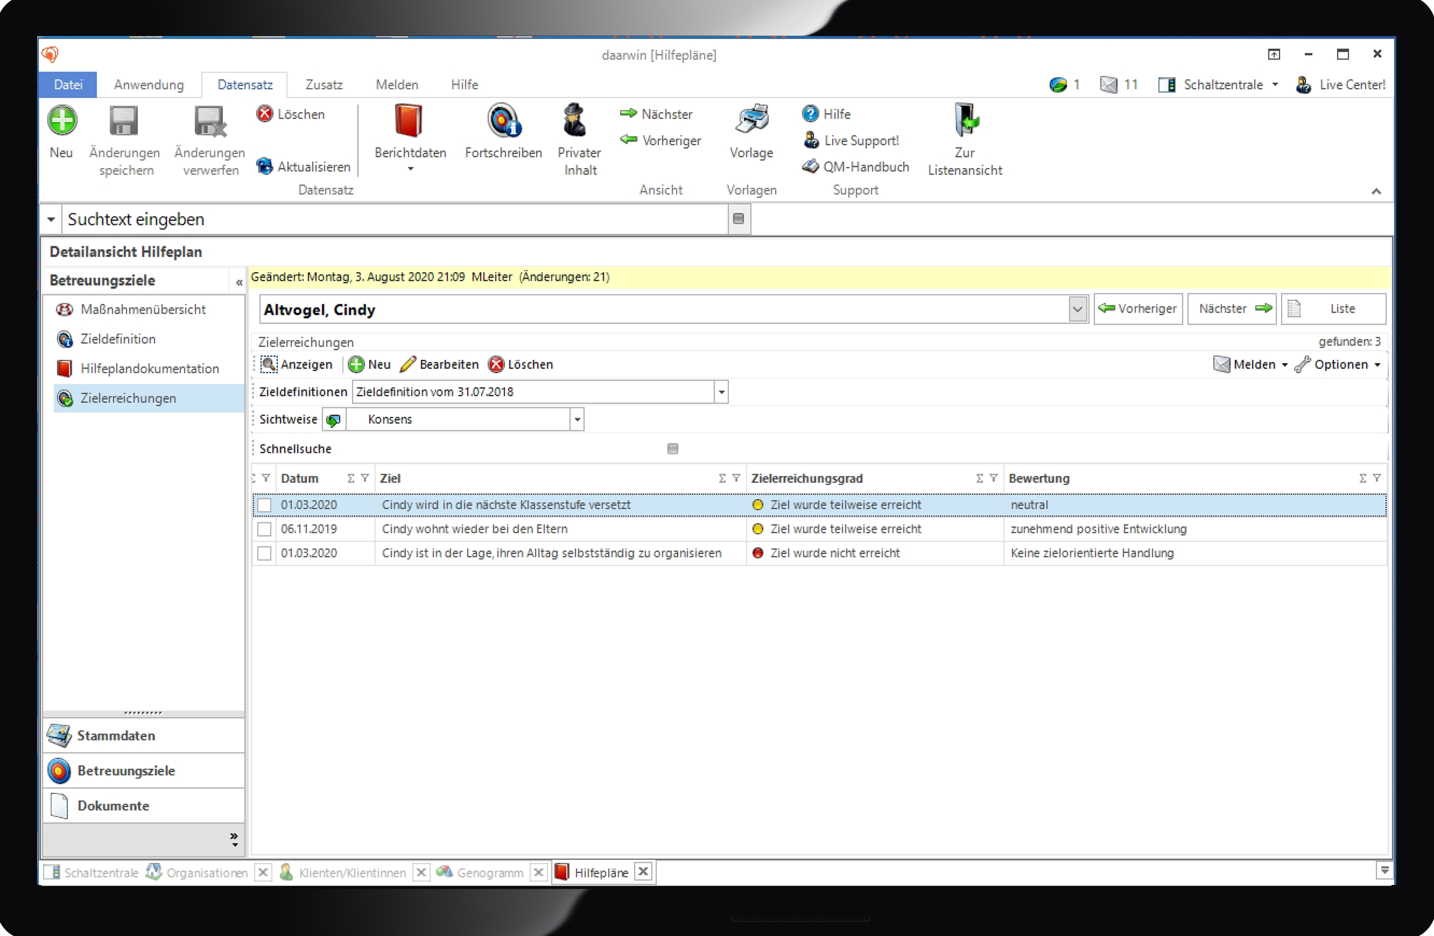Switch to the Anwendung ribbon tab
This screenshot has width=1434, height=936.
pyautogui.click(x=149, y=85)
